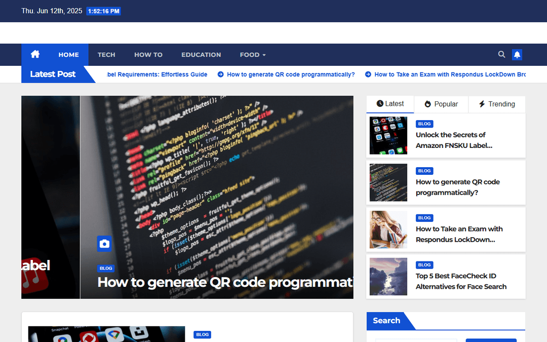Open the bottom article's phone apps image

(106, 334)
